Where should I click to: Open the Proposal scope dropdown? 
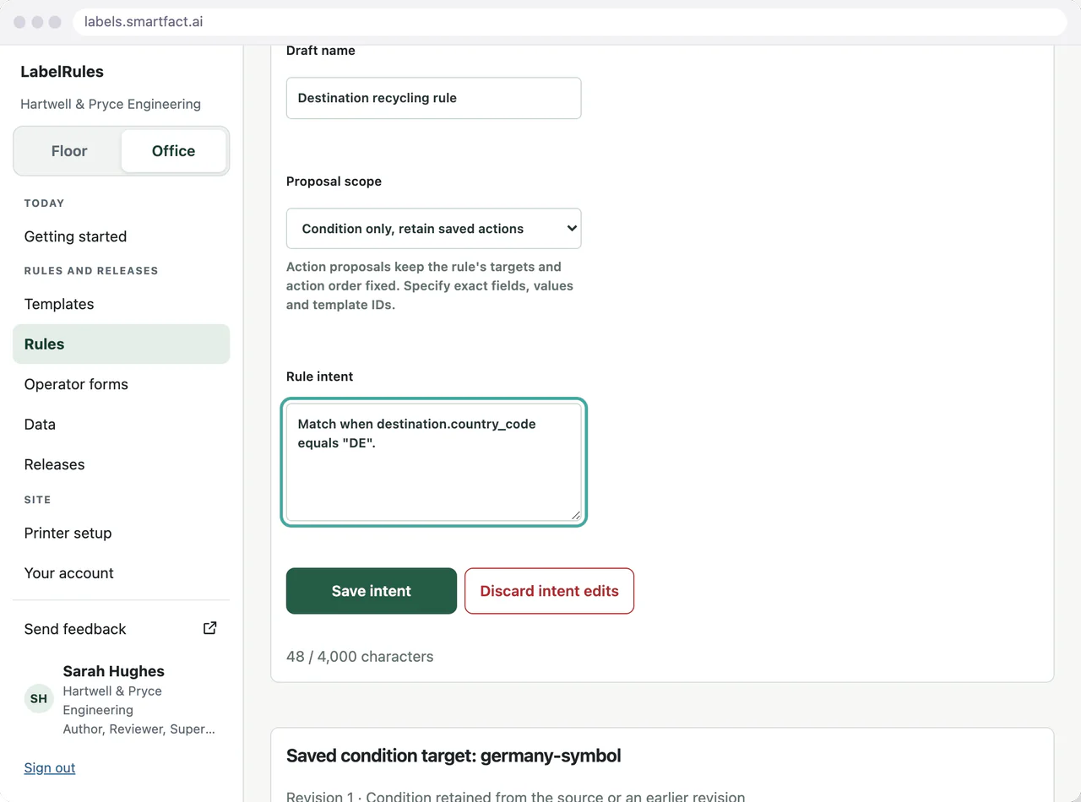(x=433, y=229)
